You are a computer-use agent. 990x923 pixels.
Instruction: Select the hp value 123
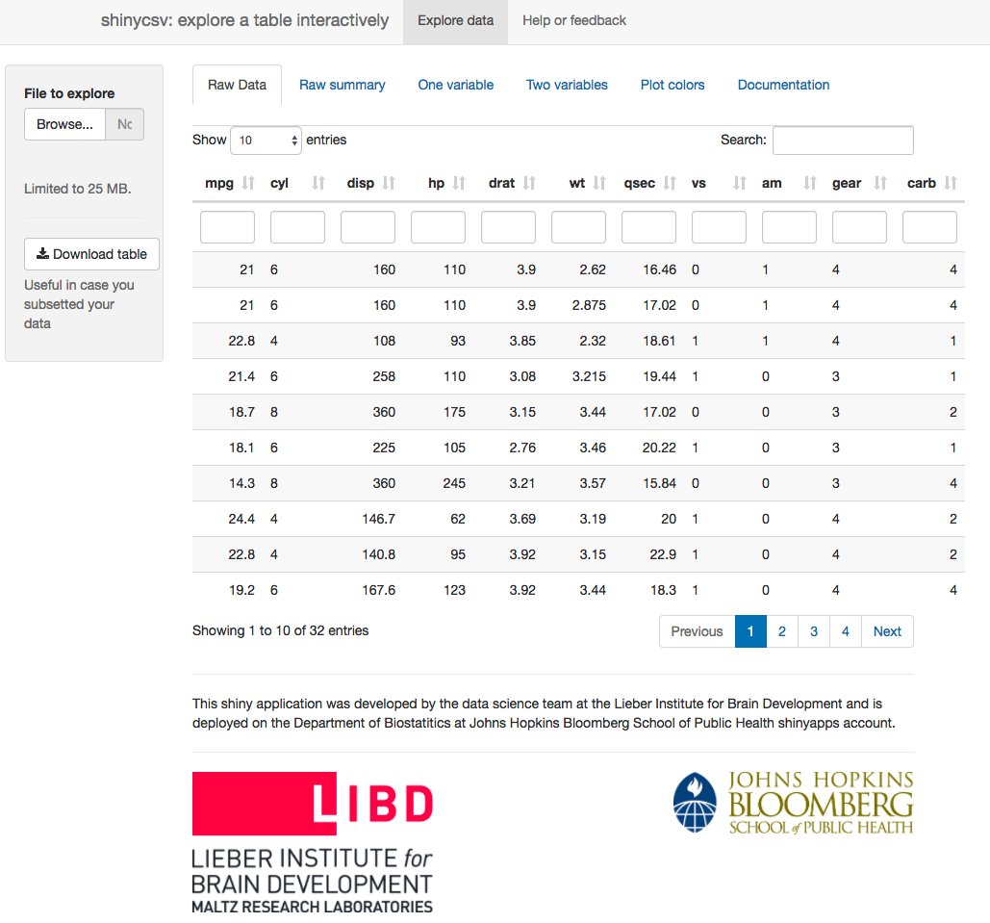coord(454,590)
